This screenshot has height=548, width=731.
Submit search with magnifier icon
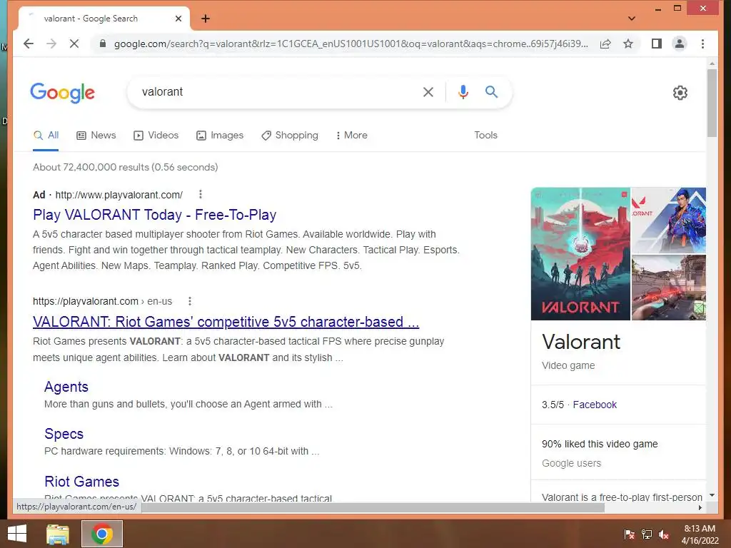[491, 92]
